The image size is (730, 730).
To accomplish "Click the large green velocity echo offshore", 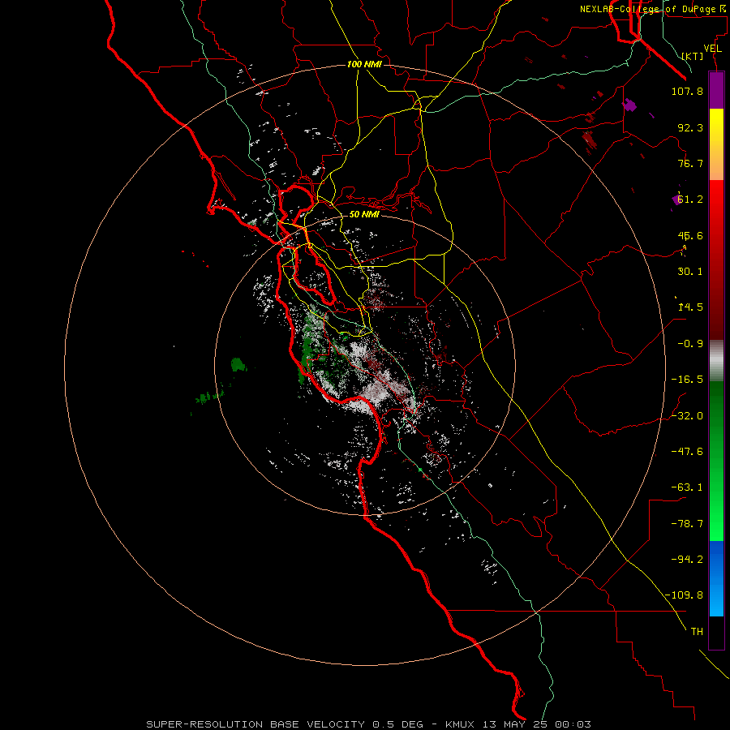I will click(x=238, y=364).
